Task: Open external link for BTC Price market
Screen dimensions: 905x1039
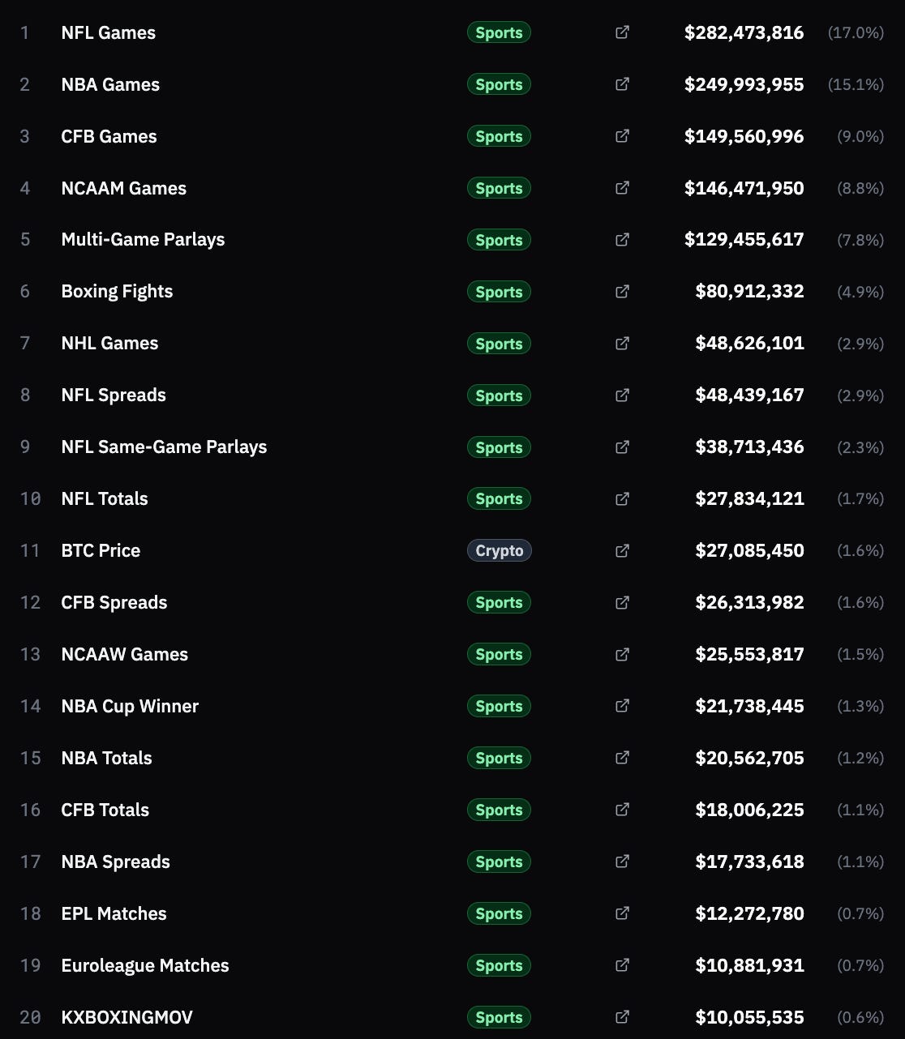Action: pos(622,550)
